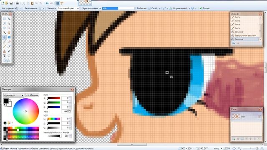
Task: Click the secondary white color swatch
Action: (x=10, y=104)
